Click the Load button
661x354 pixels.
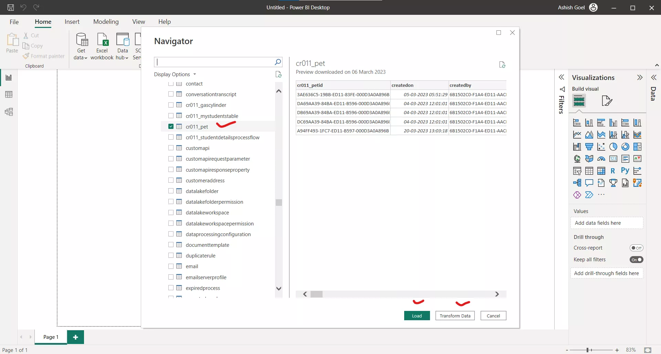(417, 315)
